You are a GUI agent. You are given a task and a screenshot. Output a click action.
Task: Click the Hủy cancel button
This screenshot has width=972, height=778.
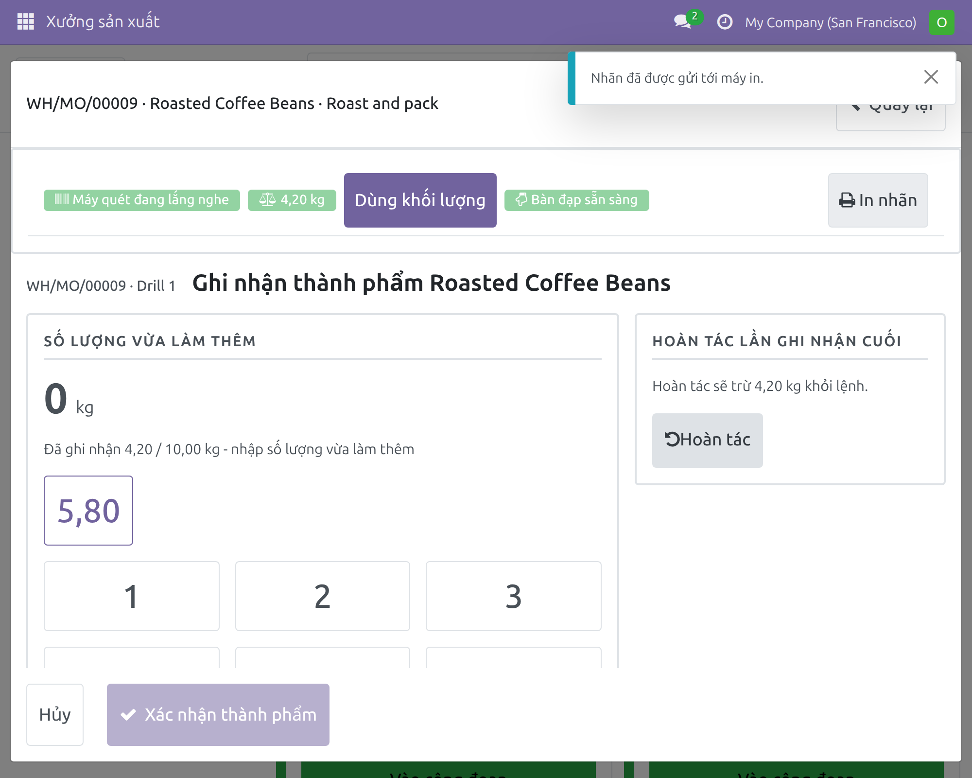tap(55, 715)
